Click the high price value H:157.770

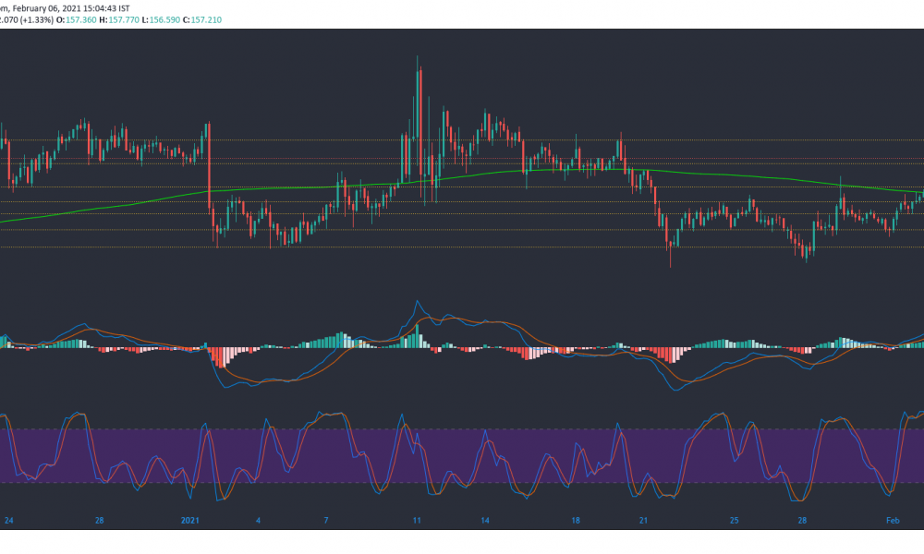click(x=119, y=20)
